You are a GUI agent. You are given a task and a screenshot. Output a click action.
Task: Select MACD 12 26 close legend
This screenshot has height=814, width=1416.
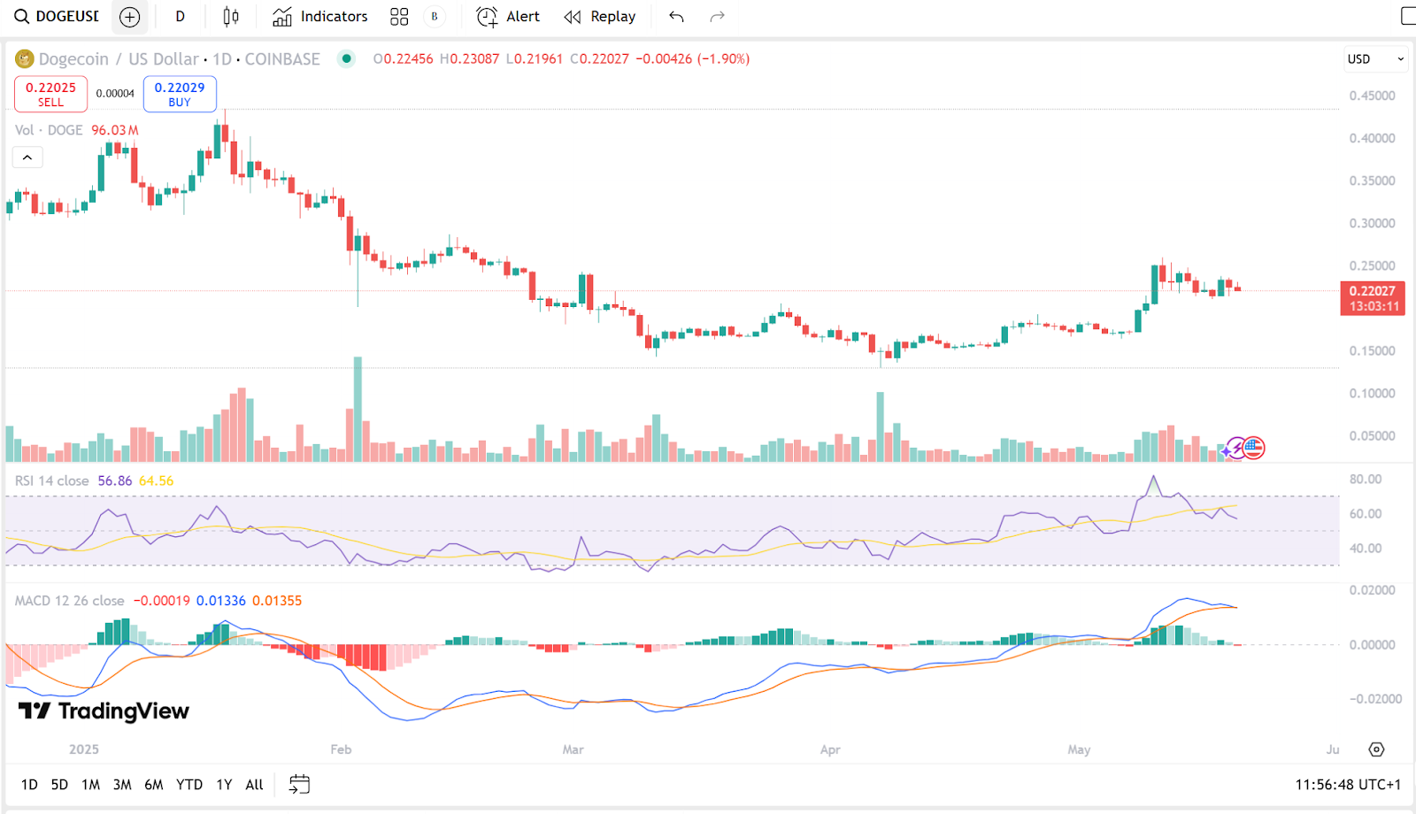click(x=69, y=601)
